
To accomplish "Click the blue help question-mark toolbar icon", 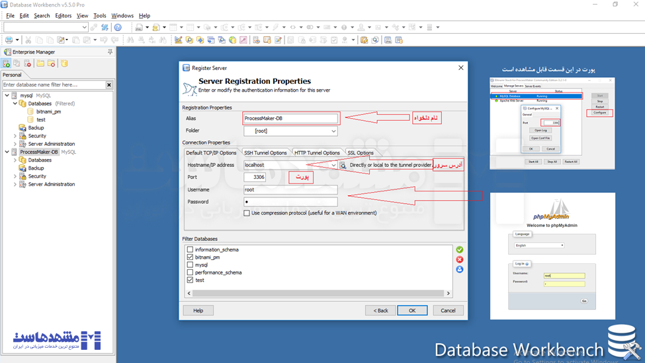I will [118, 28].
